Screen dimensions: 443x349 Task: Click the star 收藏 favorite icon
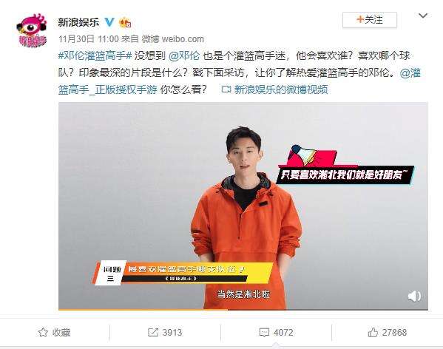[x=43, y=332]
